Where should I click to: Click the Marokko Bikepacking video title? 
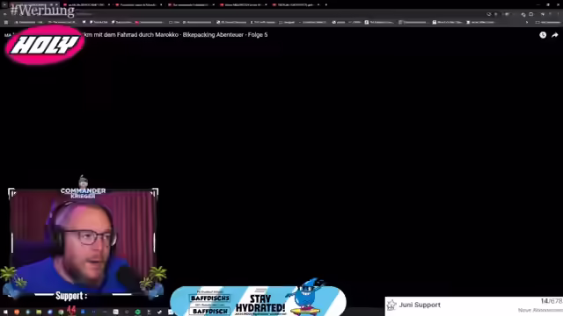tap(175, 35)
